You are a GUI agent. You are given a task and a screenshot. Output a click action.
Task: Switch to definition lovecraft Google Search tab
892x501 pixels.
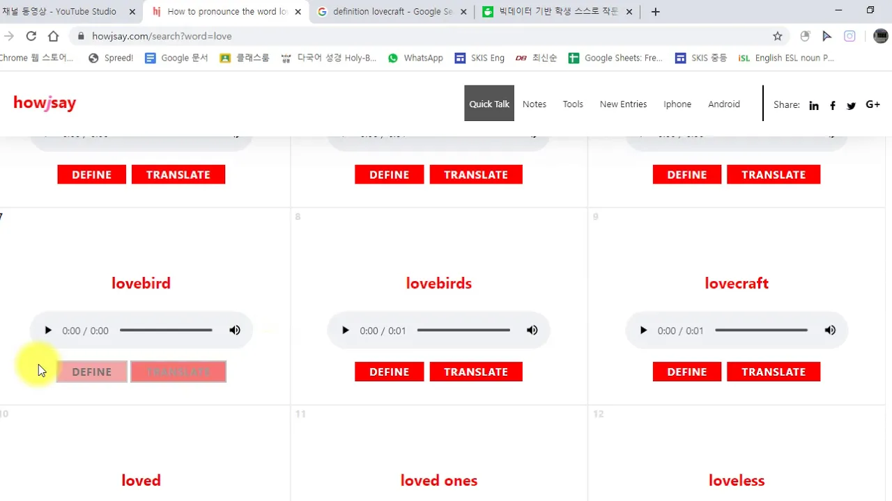[392, 11]
